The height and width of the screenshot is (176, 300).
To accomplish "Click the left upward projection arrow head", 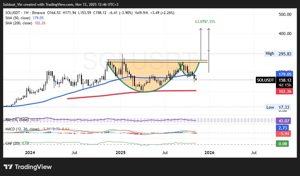I will coord(201,29).
